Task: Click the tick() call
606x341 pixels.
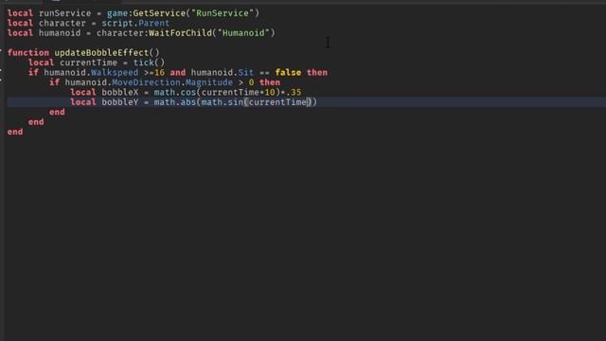Action: (x=149, y=63)
